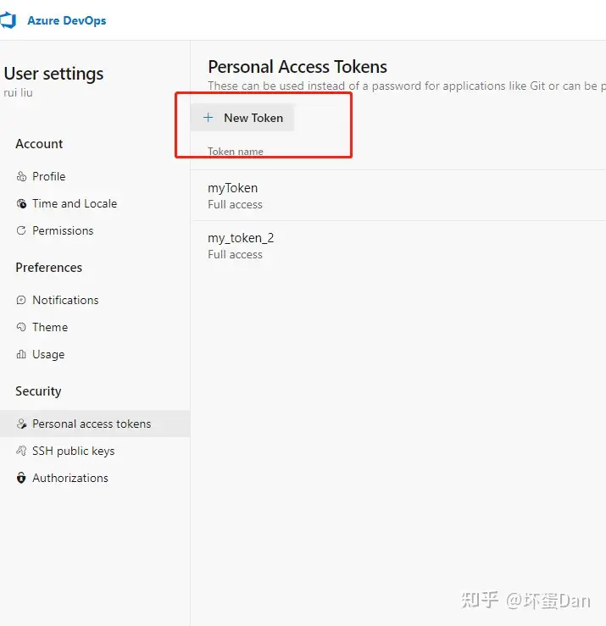Create a New Token
606x626 pixels.
(x=242, y=118)
